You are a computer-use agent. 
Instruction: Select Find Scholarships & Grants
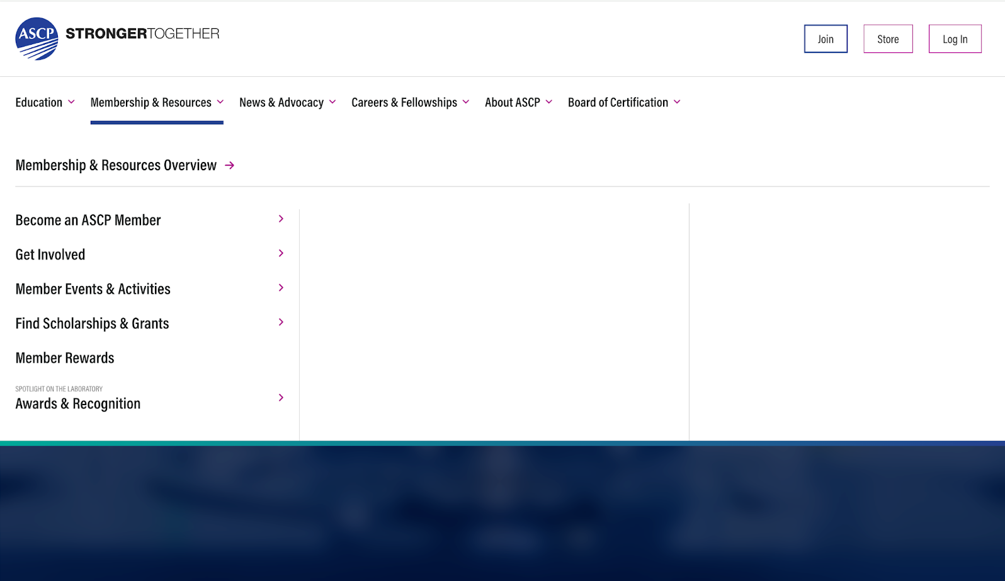point(93,323)
